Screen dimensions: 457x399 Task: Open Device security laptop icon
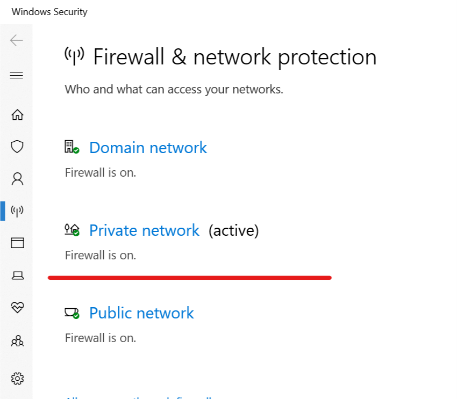tap(18, 275)
